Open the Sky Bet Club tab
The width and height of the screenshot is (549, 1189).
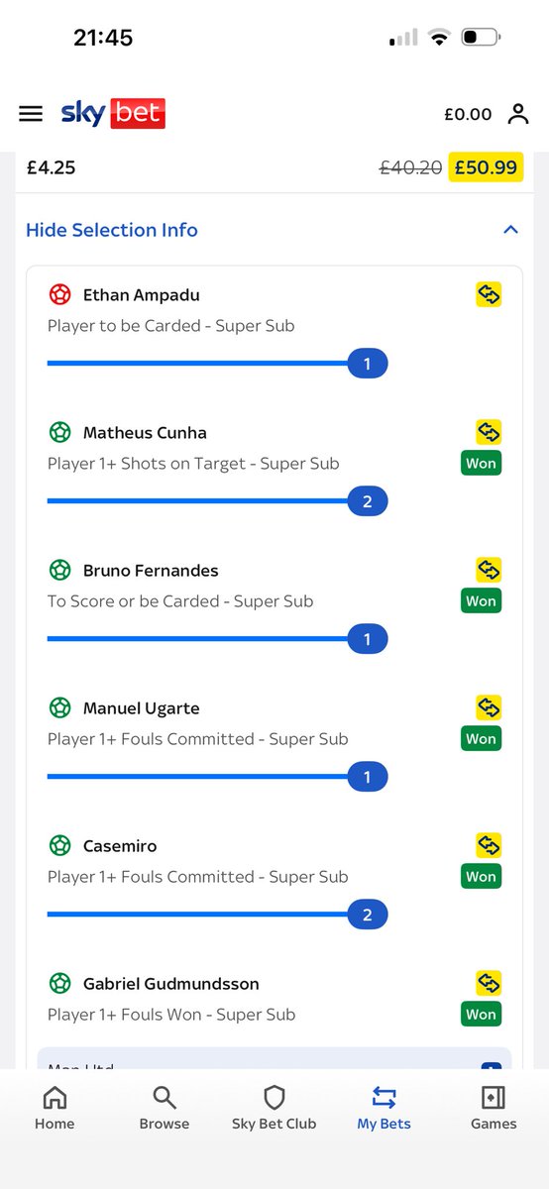274,1108
